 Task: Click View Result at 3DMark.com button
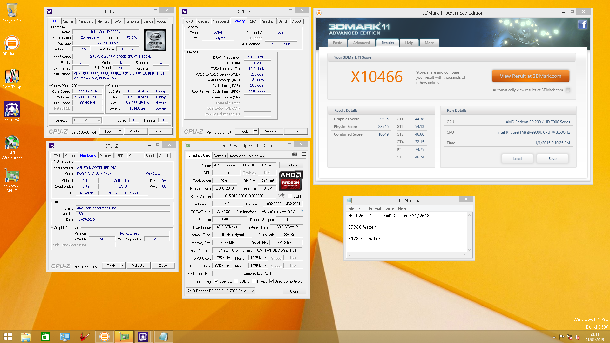pyautogui.click(x=530, y=76)
